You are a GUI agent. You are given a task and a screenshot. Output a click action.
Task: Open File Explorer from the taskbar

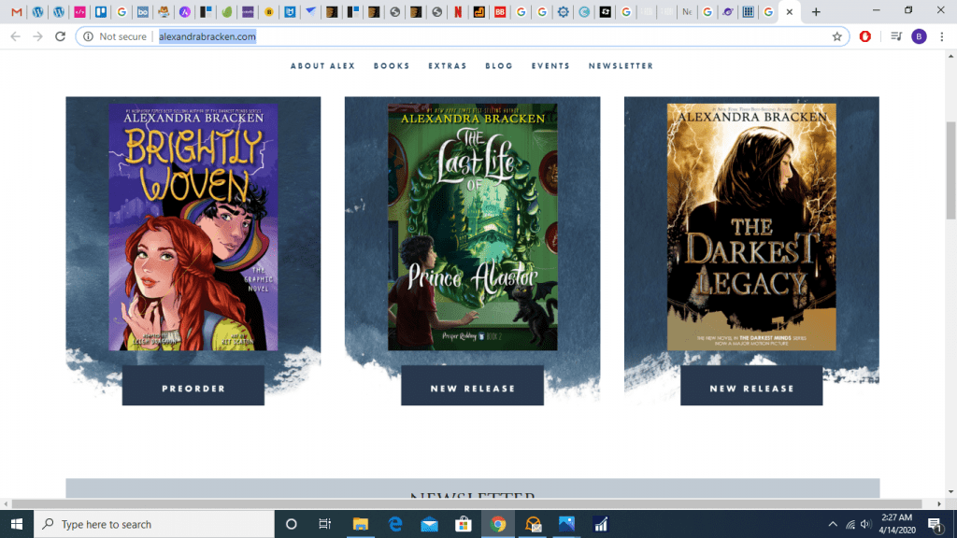tap(361, 524)
